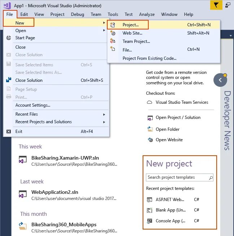This screenshot has height=236, width=234.
Task: Click the Exit X icon
Action: click(9, 132)
